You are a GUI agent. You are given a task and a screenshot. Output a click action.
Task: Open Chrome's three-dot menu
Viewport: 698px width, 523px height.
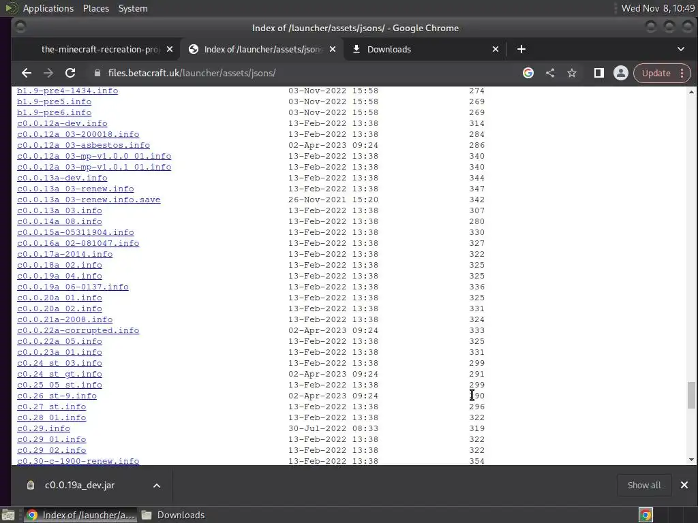682,73
